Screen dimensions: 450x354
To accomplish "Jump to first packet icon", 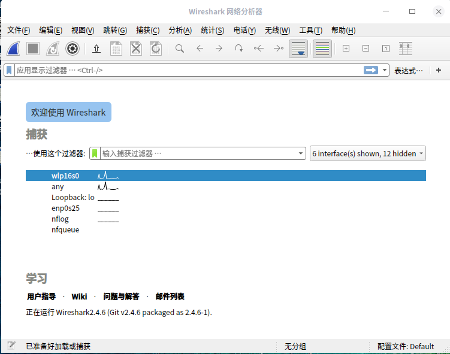I will pyautogui.click(x=259, y=49).
